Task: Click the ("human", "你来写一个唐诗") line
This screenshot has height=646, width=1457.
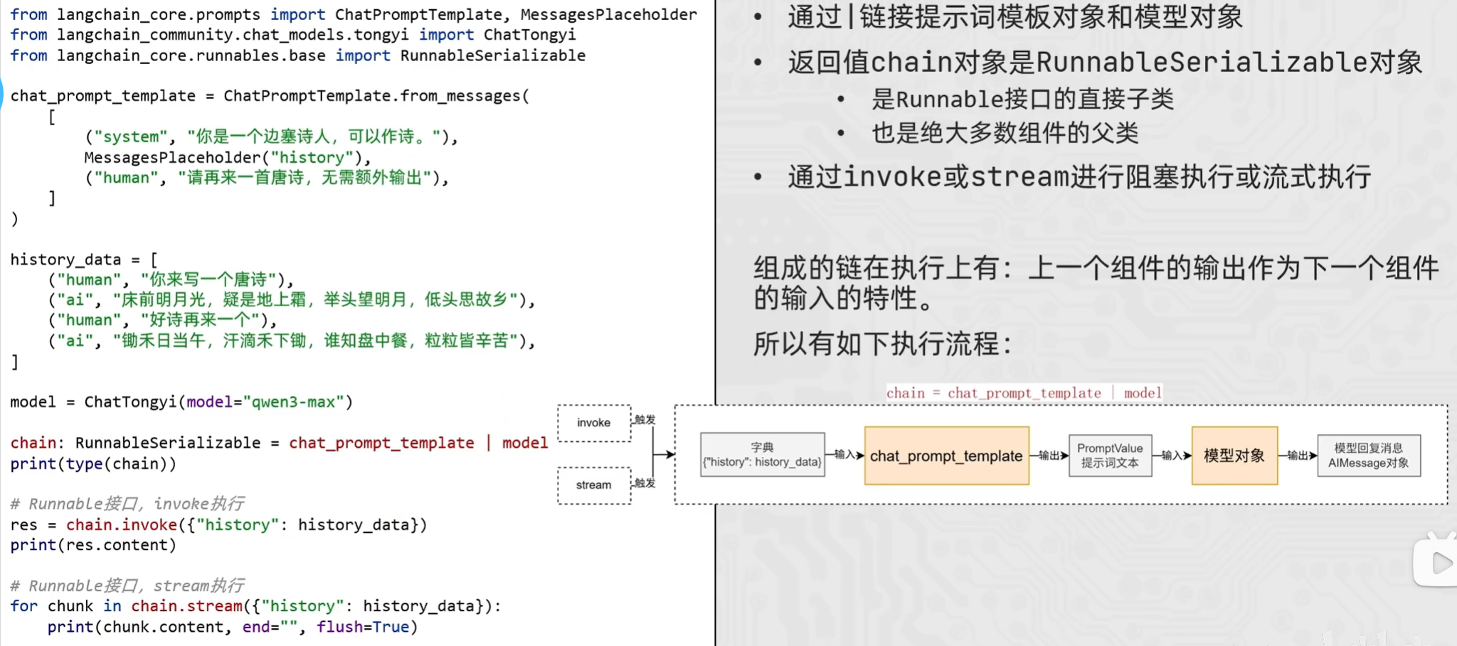Action: click(171, 279)
